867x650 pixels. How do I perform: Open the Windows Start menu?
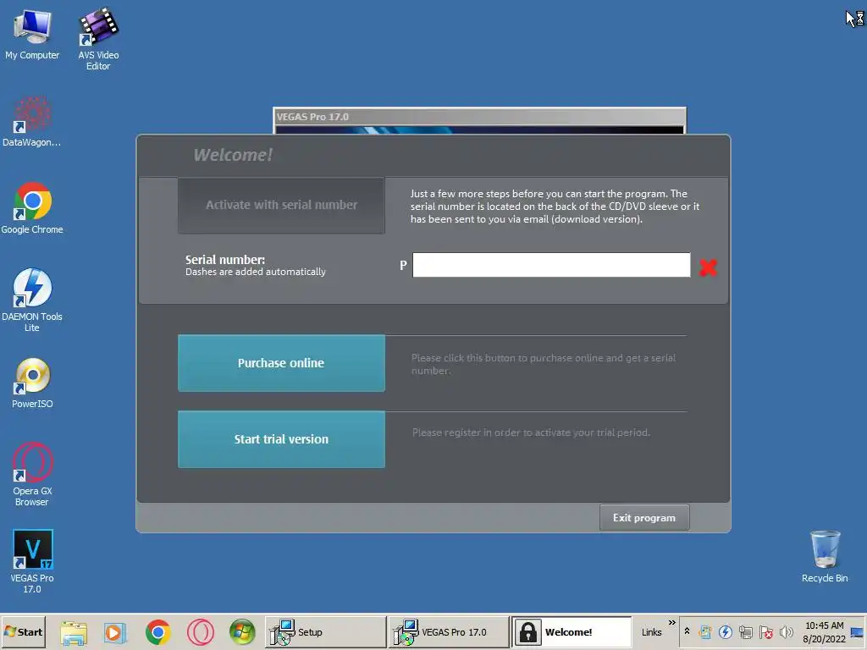23,631
